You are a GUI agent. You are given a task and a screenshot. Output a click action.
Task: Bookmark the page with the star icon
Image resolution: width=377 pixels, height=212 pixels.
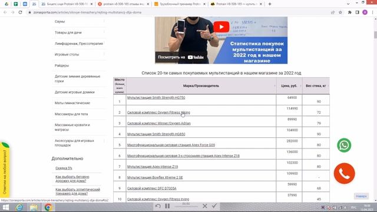pyautogui.click(x=340, y=12)
